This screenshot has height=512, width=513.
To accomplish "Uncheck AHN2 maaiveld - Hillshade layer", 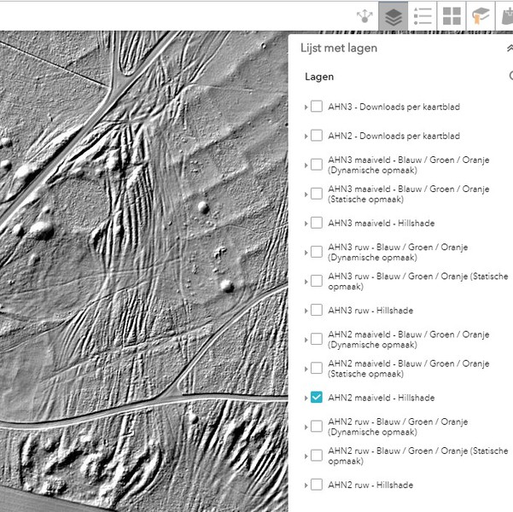I will (317, 397).
